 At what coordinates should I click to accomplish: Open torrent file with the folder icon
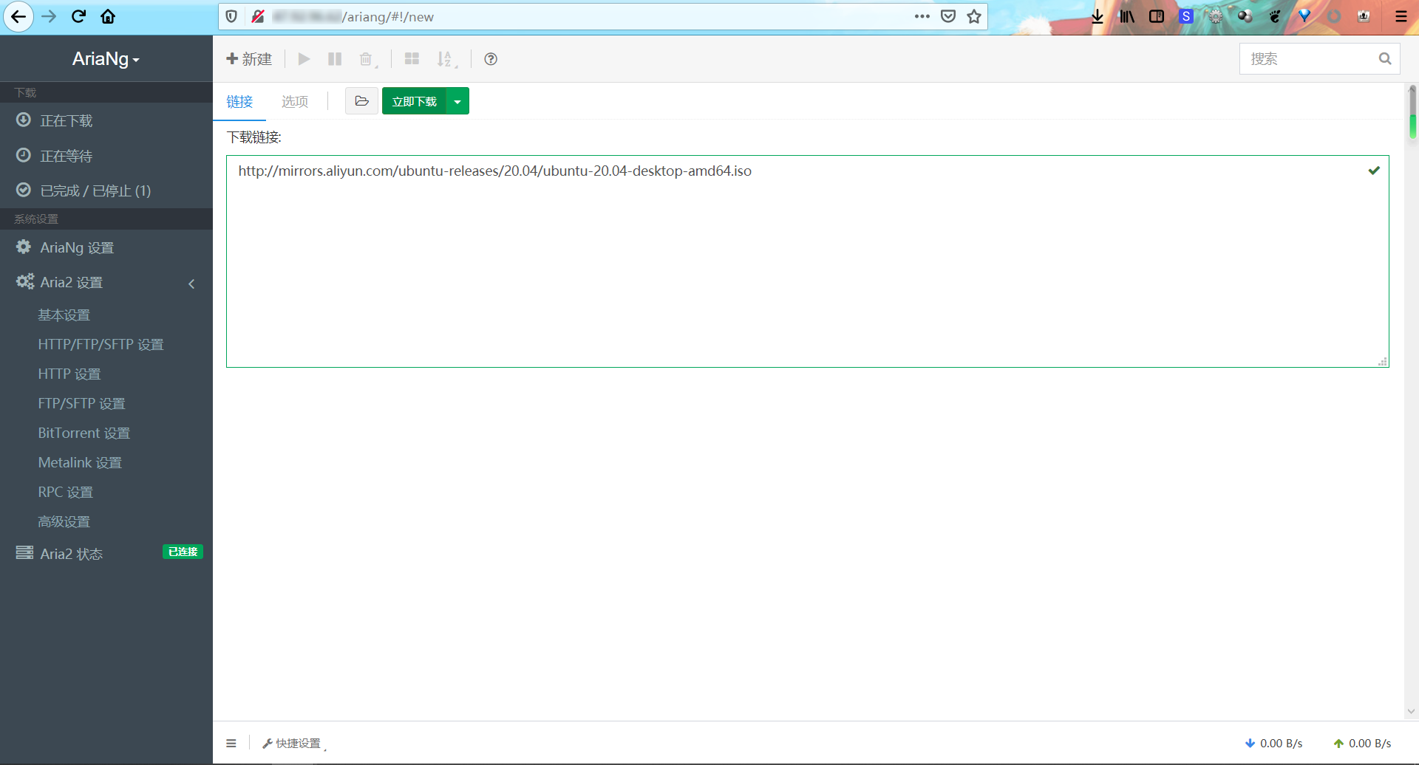361,101
